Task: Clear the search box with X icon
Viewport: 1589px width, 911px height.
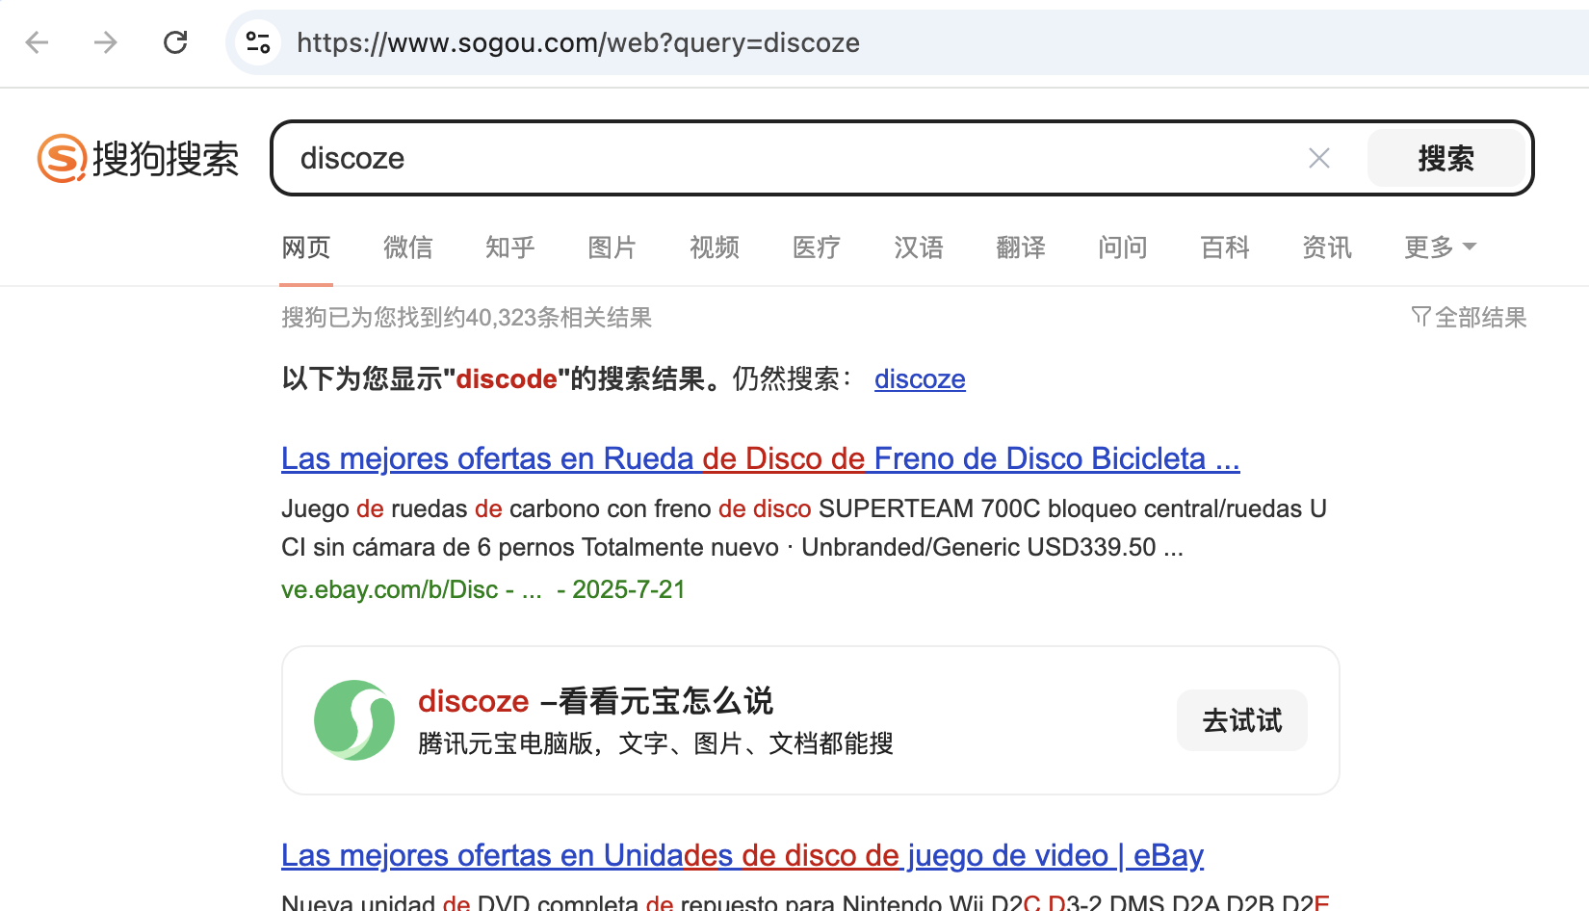Action: pyautogui.click(x=1318, y=159)
